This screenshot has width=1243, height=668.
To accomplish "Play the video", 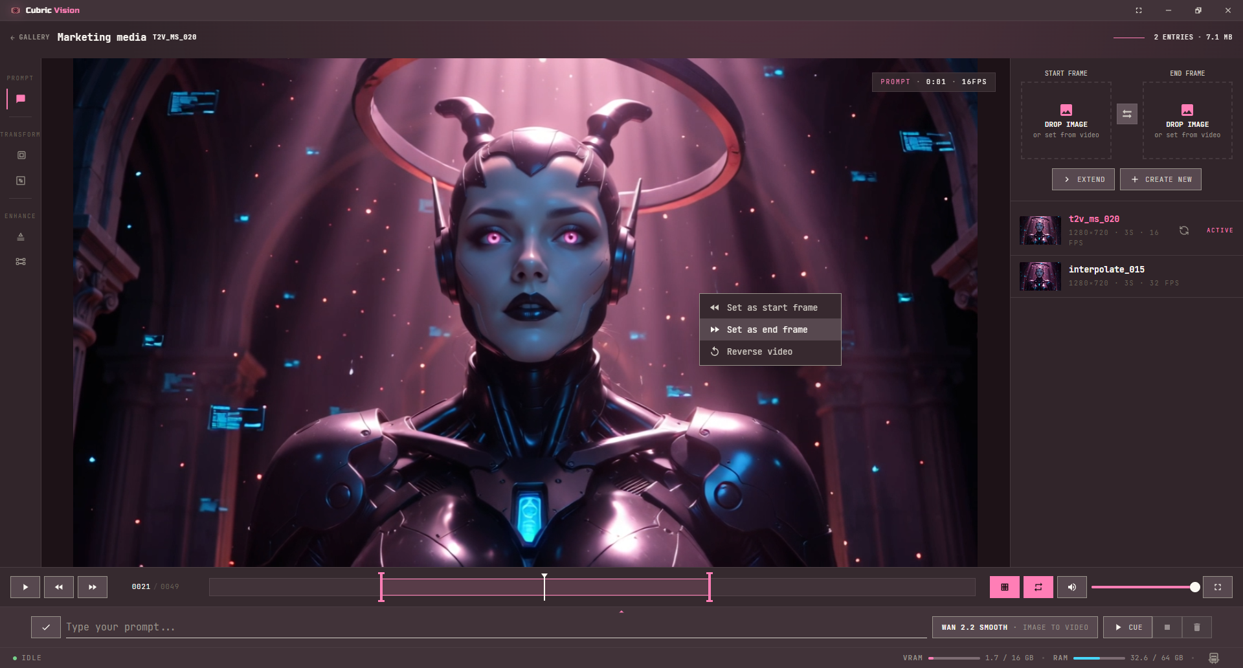I will tap(25, 587).
